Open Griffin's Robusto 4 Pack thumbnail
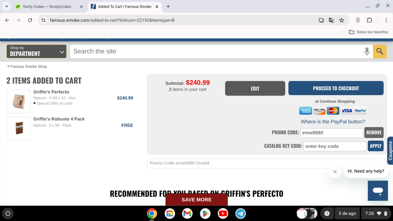Viewport: 393px width, 221px height. coord(18,128)
